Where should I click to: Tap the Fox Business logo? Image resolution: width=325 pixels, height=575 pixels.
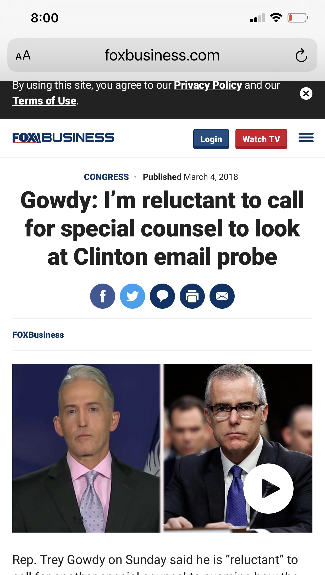pos(63,138)
